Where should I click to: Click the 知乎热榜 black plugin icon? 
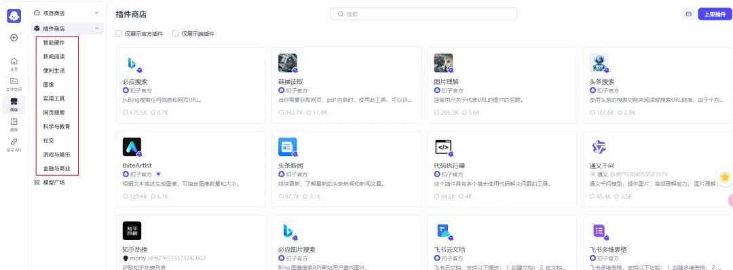click(x=132, y=231)
